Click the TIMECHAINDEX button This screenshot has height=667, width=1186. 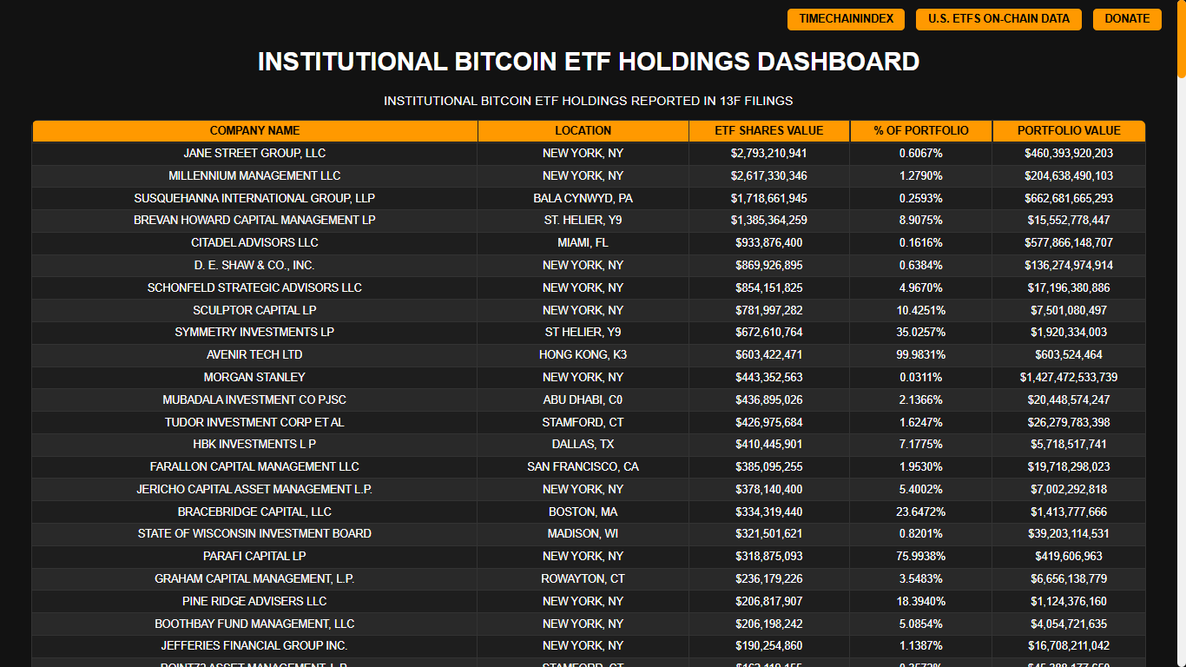845,19
